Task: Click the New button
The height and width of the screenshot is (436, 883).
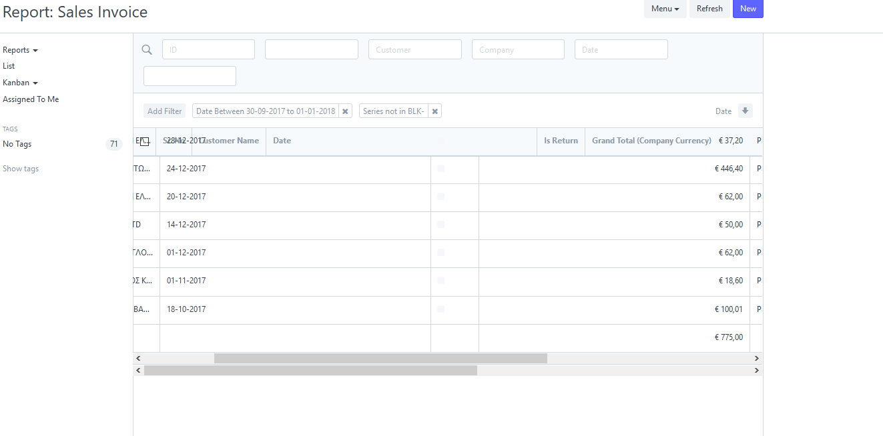Action: pos(748,9)
